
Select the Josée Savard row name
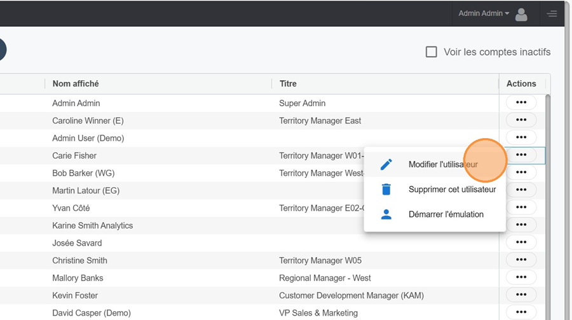point(77,243)
